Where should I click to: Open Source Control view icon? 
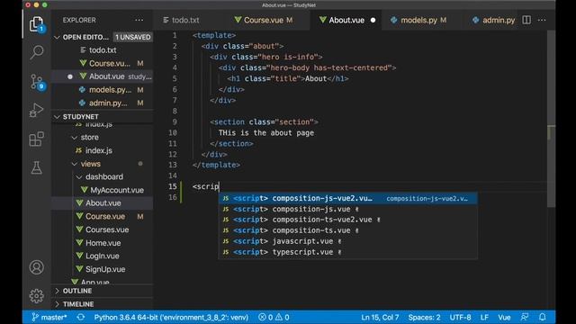coord(37,82)
